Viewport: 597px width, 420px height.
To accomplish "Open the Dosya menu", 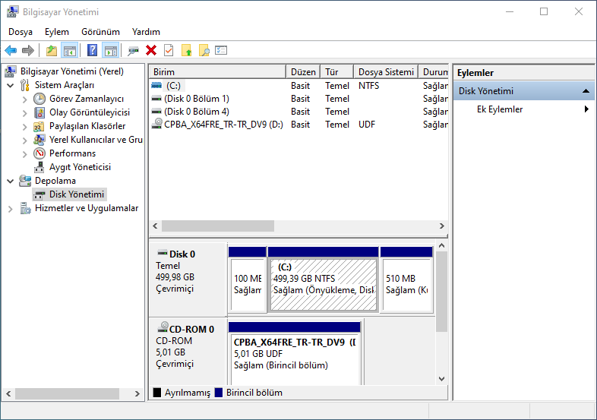I will coord(21,32).
